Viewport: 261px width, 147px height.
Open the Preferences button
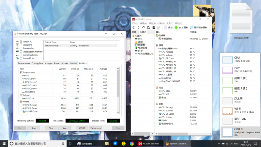point(96,128)
